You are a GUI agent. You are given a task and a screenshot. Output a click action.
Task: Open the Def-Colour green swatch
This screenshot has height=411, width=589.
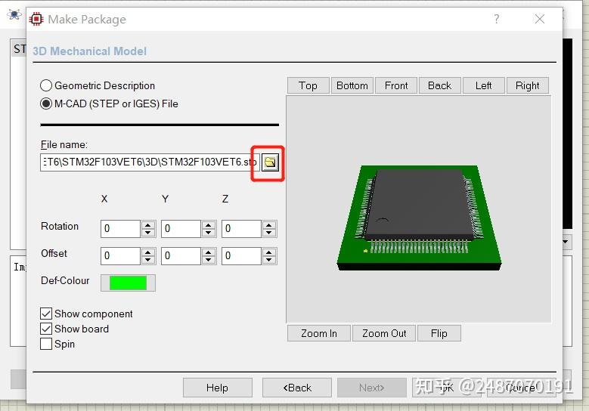pyautogui.click(x=128, y=283)
